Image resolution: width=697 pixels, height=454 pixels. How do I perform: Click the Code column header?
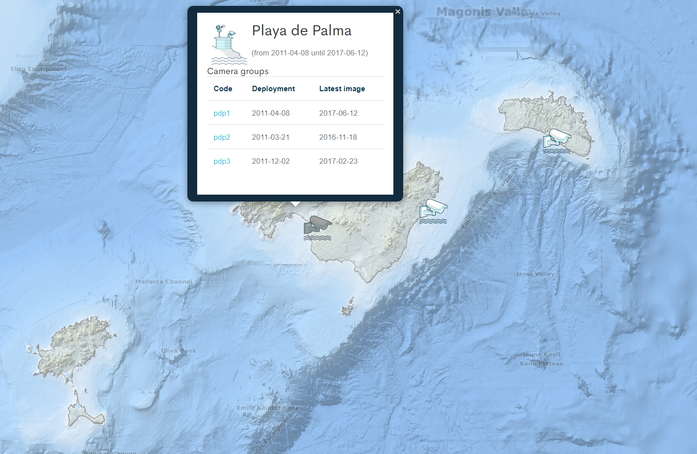coord(223,89)
